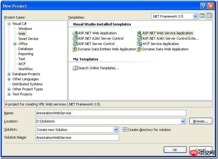
Task: Click the Cancel button
Action: click(x=201, y=150)
